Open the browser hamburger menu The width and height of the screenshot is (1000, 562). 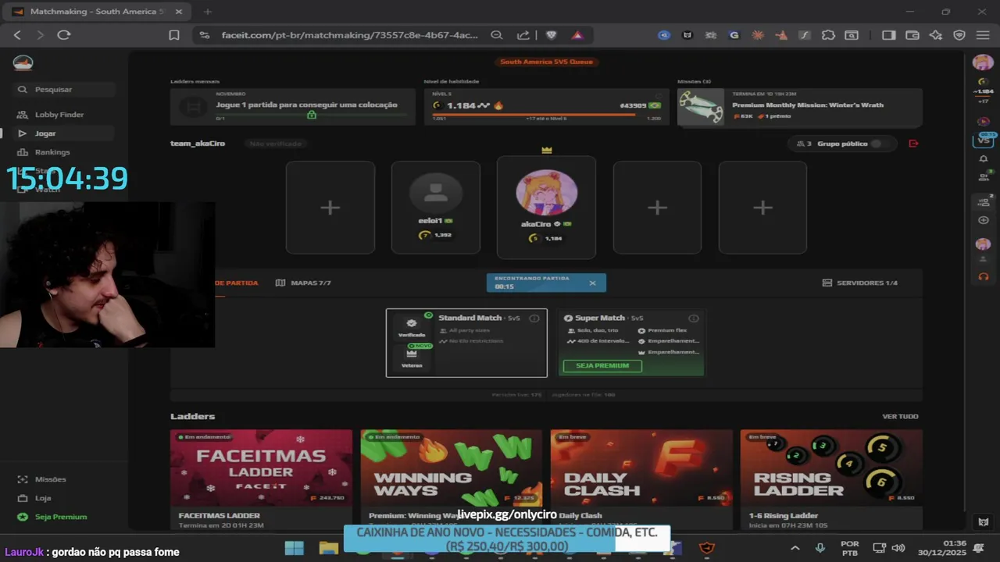(x=983, y=35)
